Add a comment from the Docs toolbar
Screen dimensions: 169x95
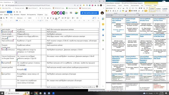coord(65,18)
